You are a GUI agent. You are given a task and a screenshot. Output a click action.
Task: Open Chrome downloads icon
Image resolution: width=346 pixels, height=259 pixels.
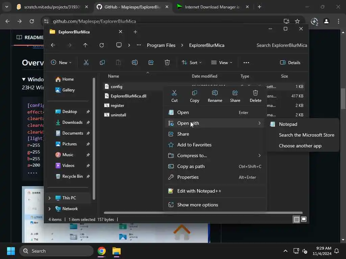point(314,21)
